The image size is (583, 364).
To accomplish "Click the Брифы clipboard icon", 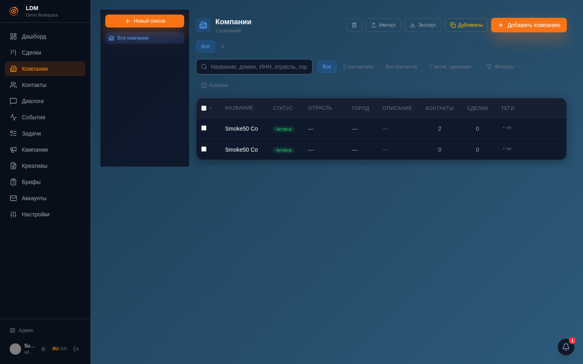I will click(13, 182).
